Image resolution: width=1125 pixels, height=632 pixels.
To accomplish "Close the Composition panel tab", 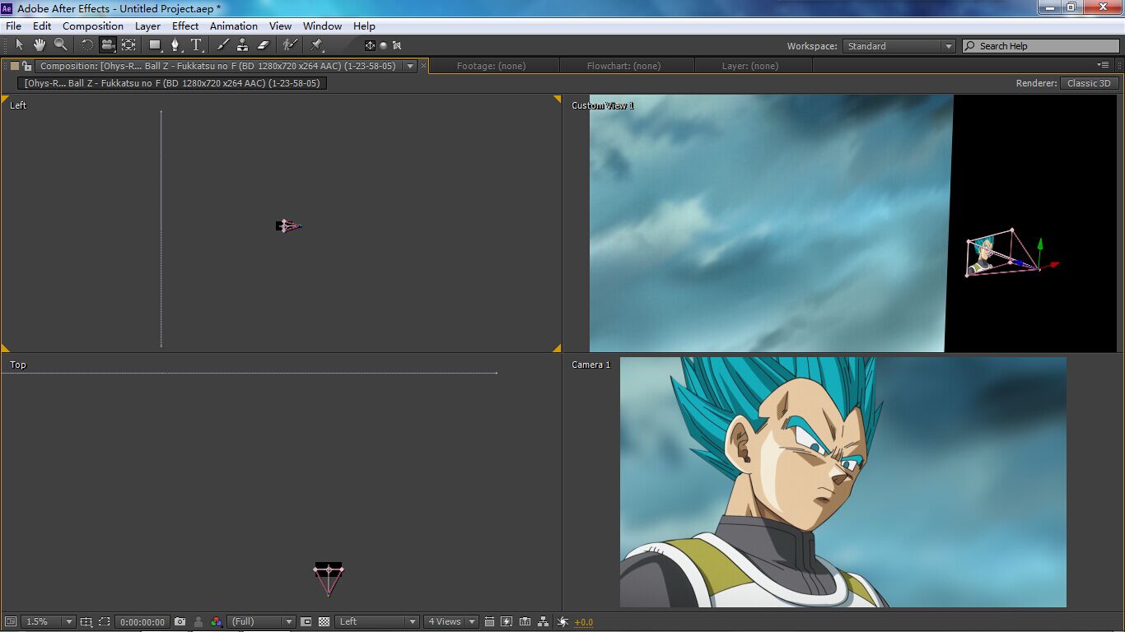I will [424, 65].
